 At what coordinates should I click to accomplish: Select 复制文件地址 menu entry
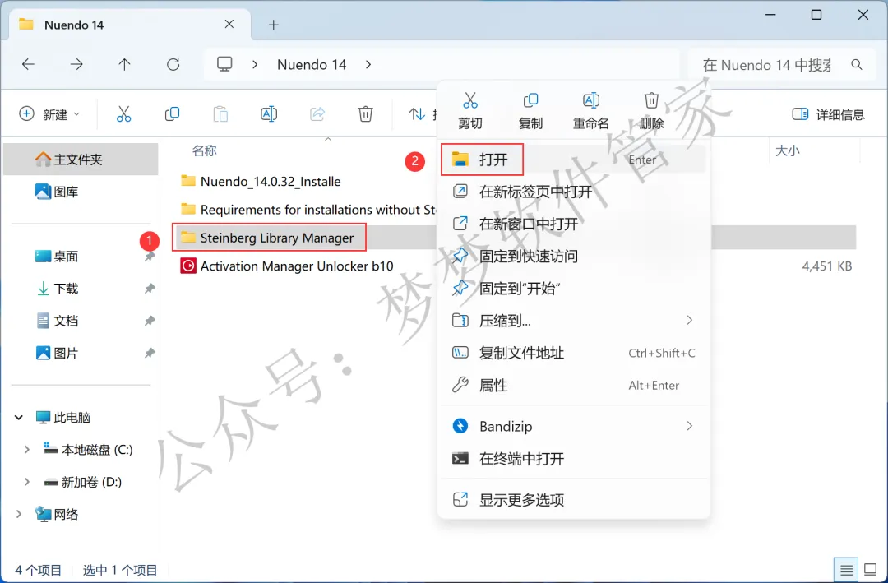point(573,353)
